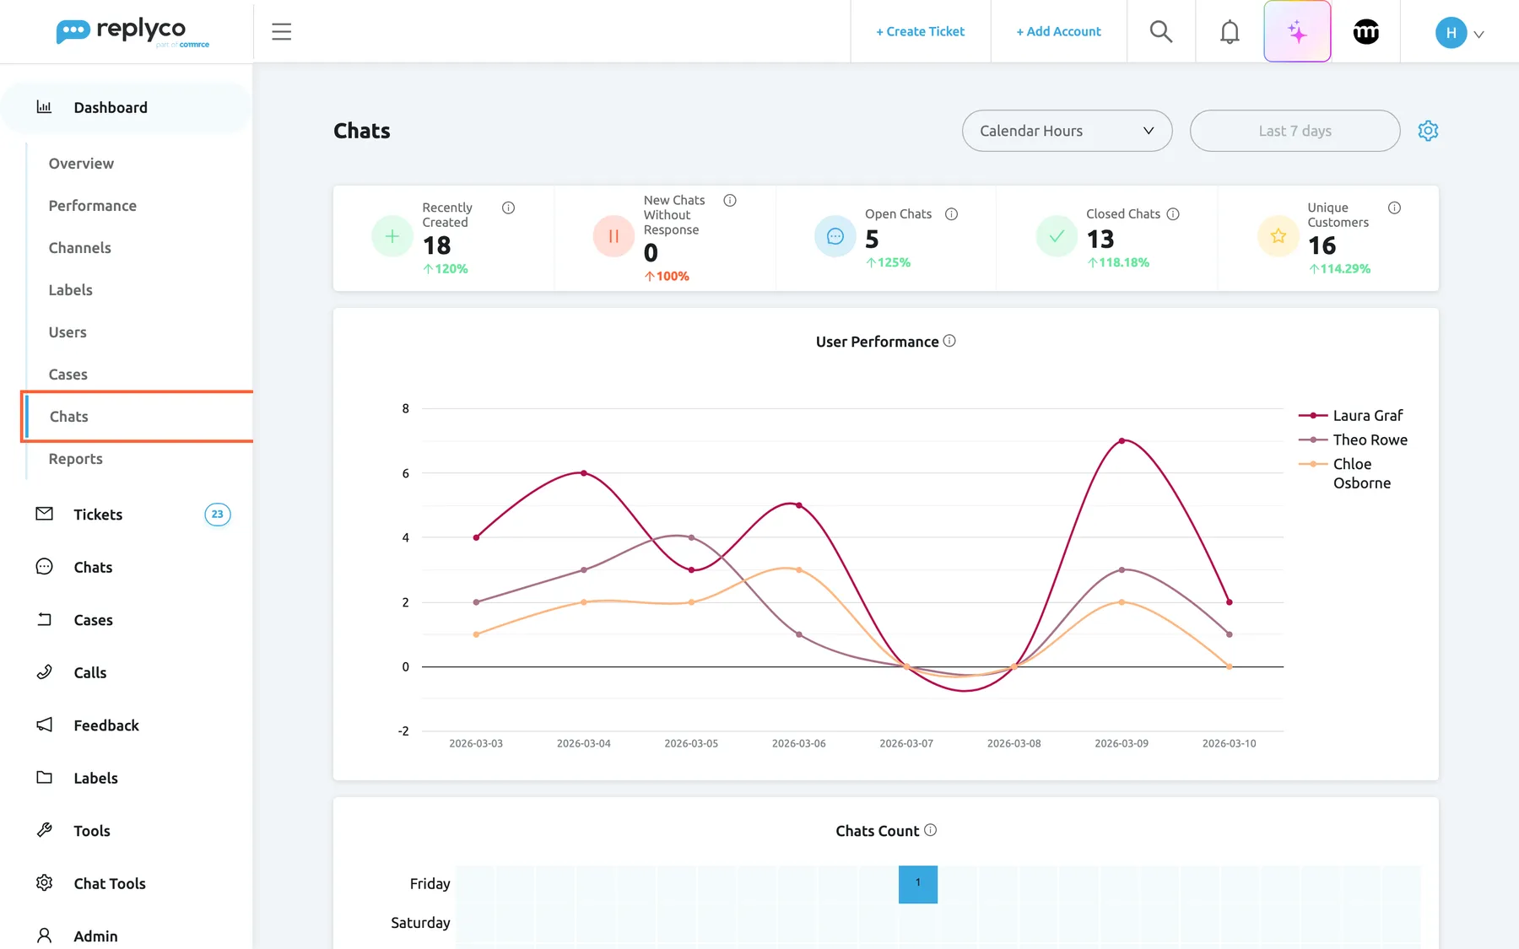Open the AI sparkle assistant button
The width and height of the screenshot is (1519, 949).
coord(1297,32)
